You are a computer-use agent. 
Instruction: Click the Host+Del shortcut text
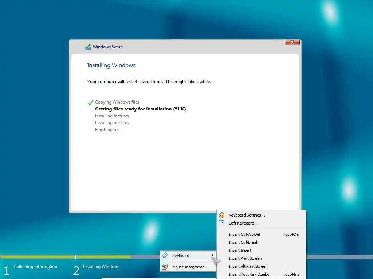click(291, 234)
